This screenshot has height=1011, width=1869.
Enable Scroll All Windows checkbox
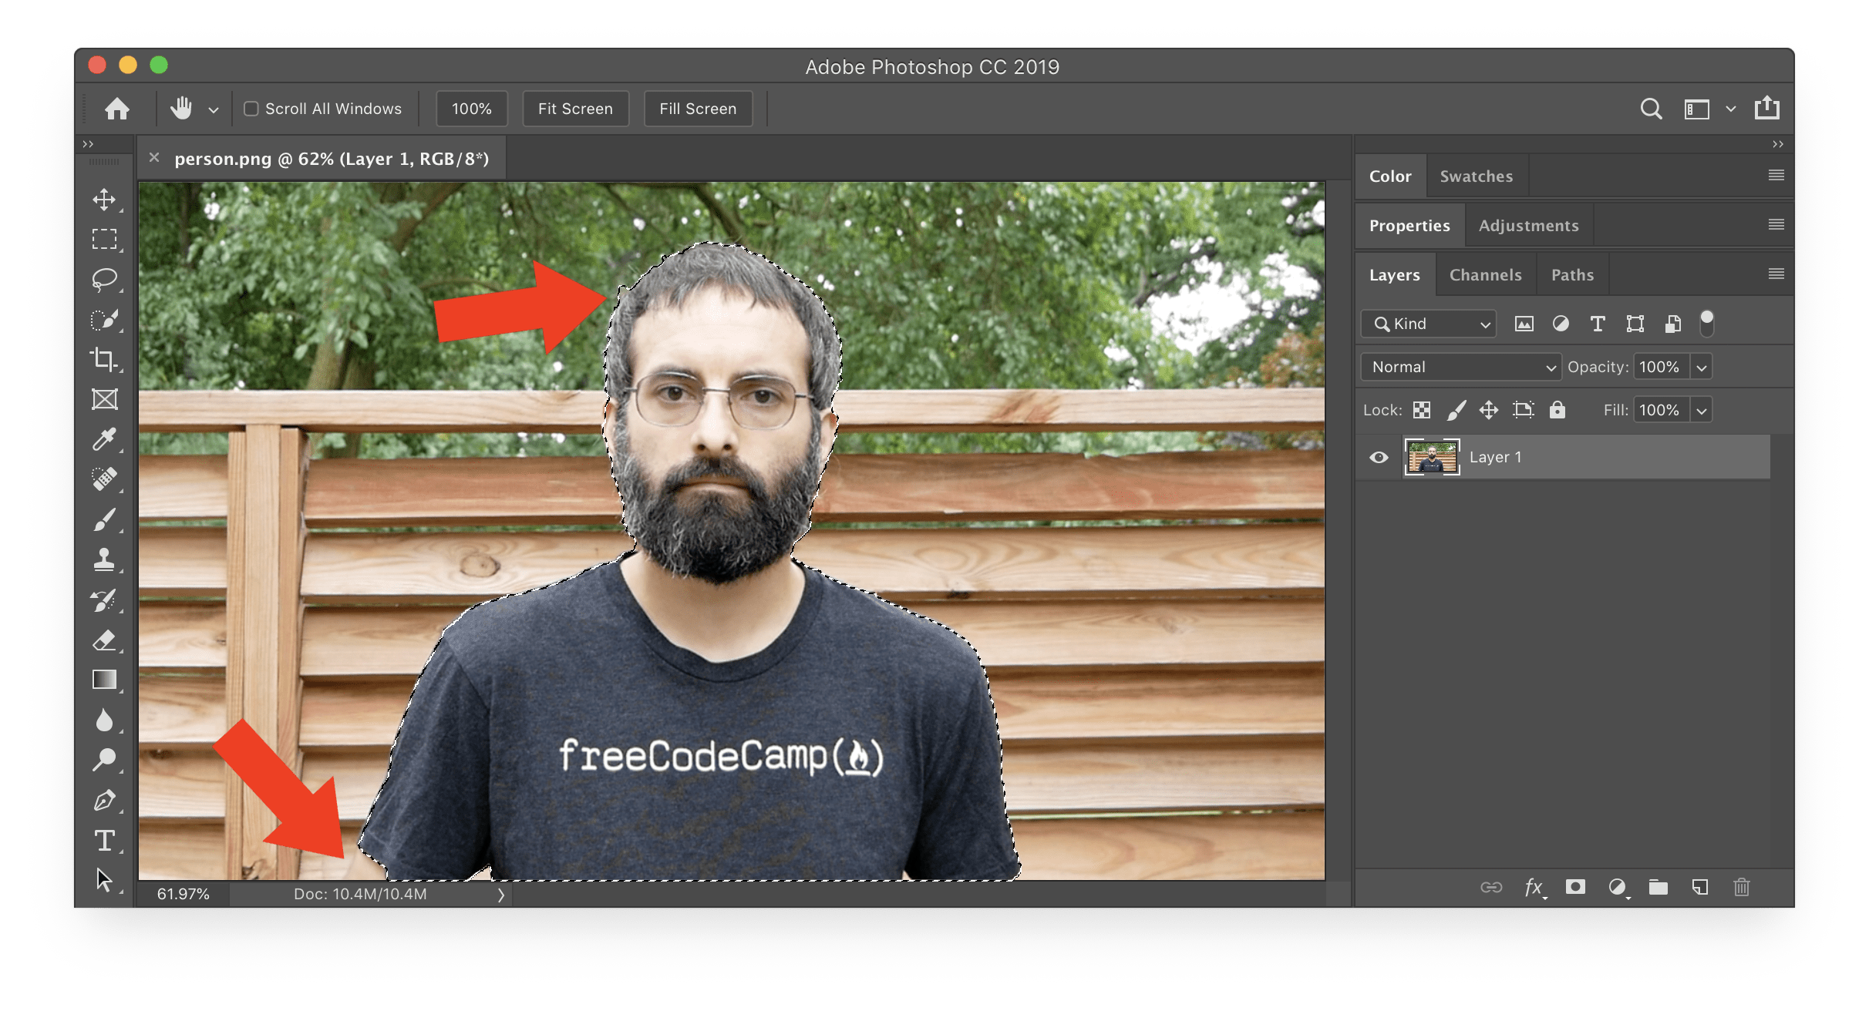point(251,109)
